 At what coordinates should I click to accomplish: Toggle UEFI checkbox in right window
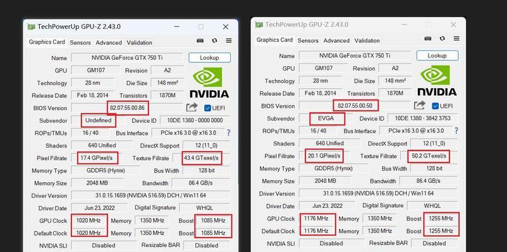point(435,106)
